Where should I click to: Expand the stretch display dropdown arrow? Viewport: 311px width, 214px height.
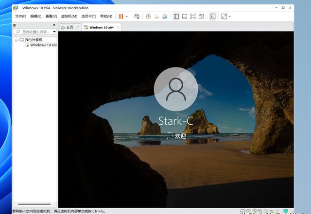click(x=230, y=16)
